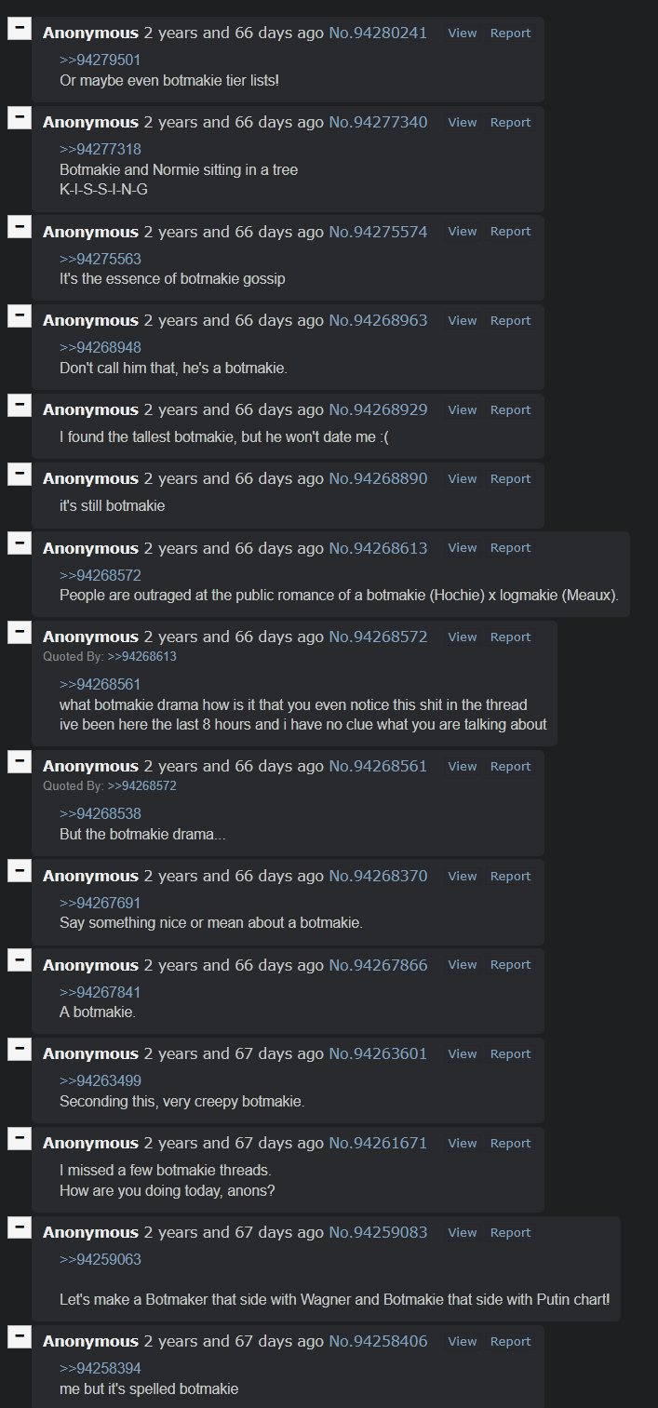Collapse post No.94259083 thread entry

(x=20, y=1228)
